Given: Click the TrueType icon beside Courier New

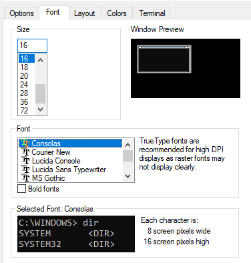Looking at the screenshot, I should pyautogui.click(x=25, y=152).
